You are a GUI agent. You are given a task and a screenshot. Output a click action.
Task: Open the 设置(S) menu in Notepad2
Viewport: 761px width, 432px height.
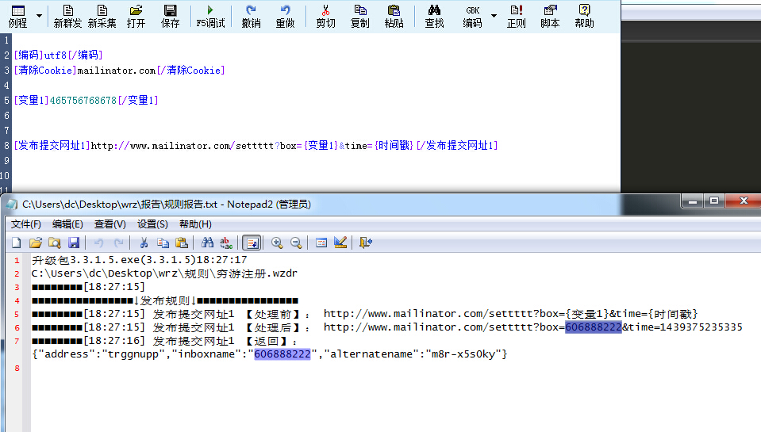152,224
